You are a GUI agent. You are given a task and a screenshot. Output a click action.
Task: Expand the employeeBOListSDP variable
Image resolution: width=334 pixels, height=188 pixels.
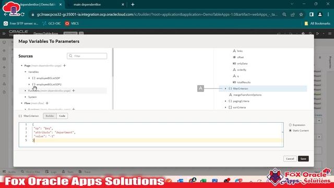coord(29,78)
